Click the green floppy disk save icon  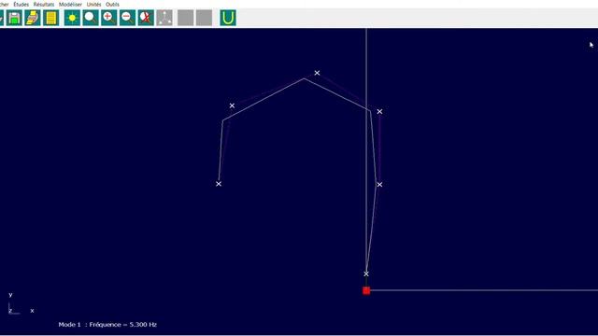pos(15,18)
